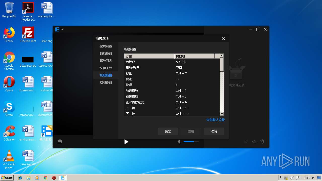Close the 高级选项 dialog
The image size is (322, 181).
tap(224, 38)
